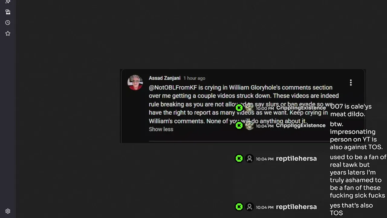Image resolution: width=387 pixels, height=218 pixels.
Task: Select reptilehersa username on the real tawk message
Action: pyautogui.click(x=296, y=158)
